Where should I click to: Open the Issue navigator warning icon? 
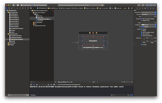[17, 8]
